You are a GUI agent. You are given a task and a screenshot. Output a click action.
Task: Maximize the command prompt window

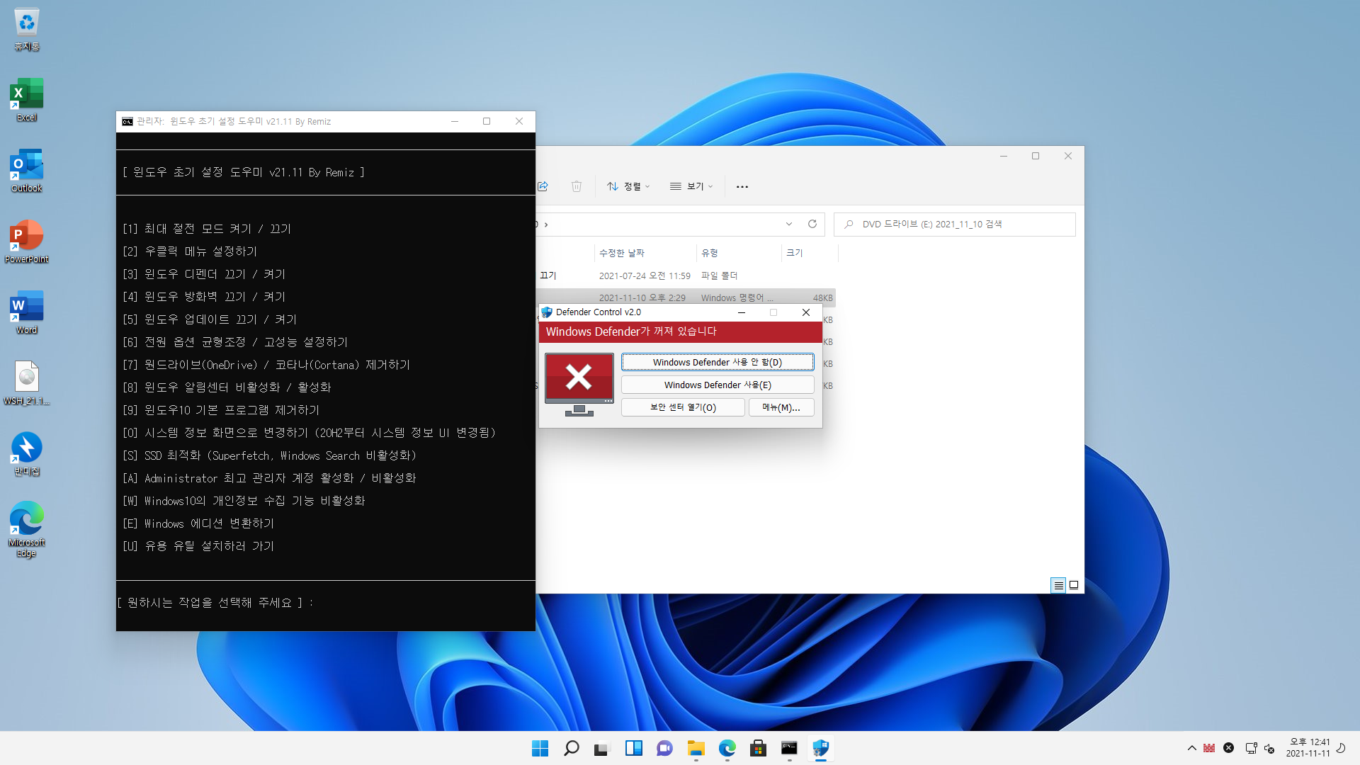[x=487, y=121]
